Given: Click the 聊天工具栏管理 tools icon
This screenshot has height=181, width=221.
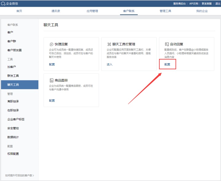Looking at the screenshot, I should [109, 44].
